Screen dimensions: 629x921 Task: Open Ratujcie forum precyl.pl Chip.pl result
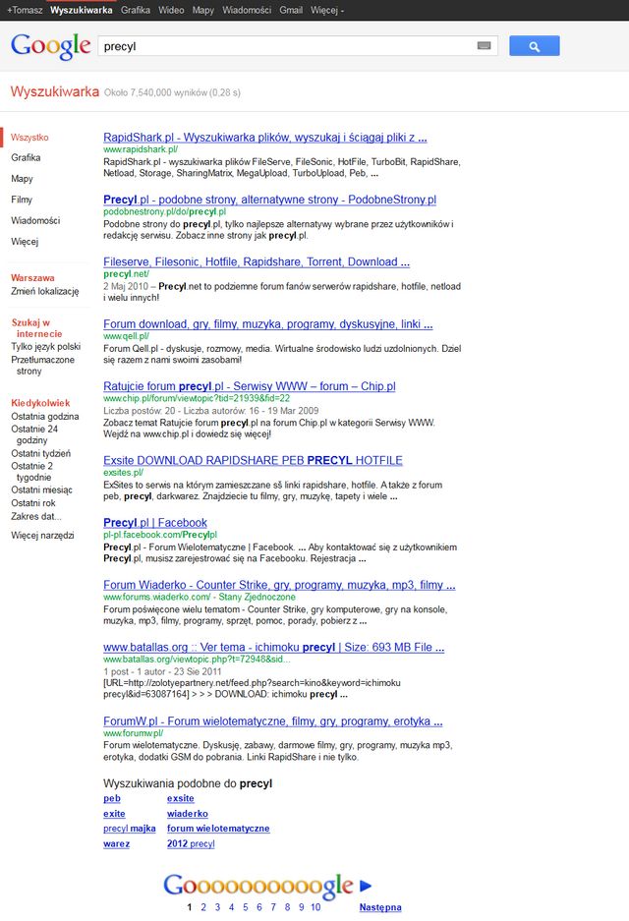(250, 386)
